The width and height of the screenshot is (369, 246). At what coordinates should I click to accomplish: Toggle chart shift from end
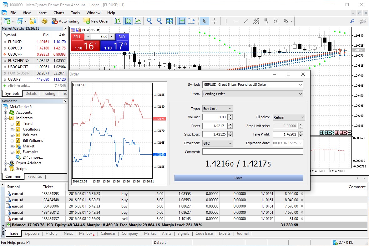point(192,21)
